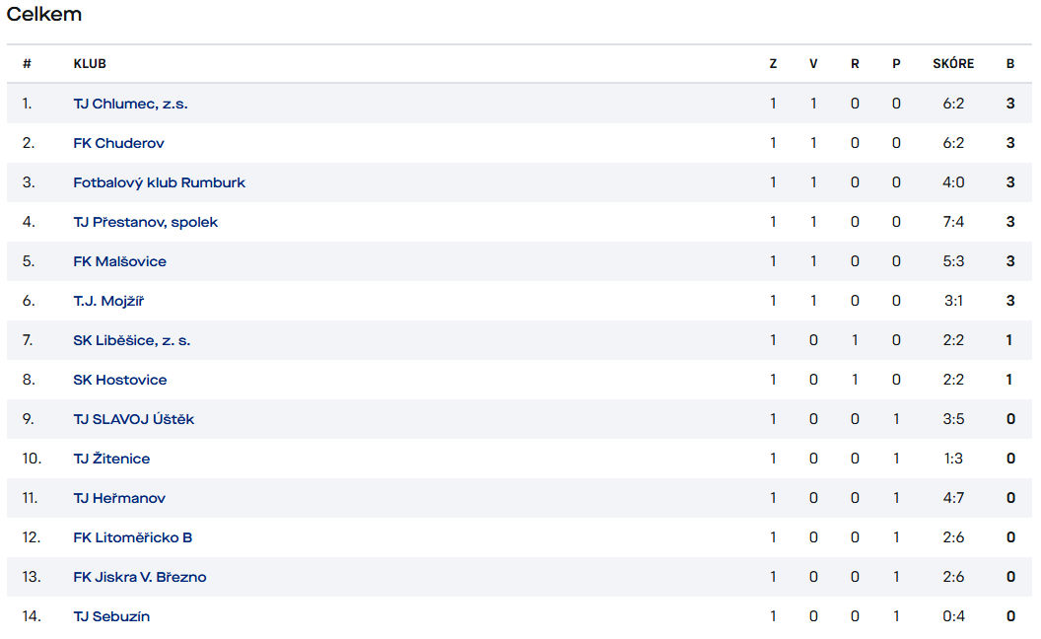Go to FK Litoměřicko B page

pyautogui.click(x=132, y=537)
